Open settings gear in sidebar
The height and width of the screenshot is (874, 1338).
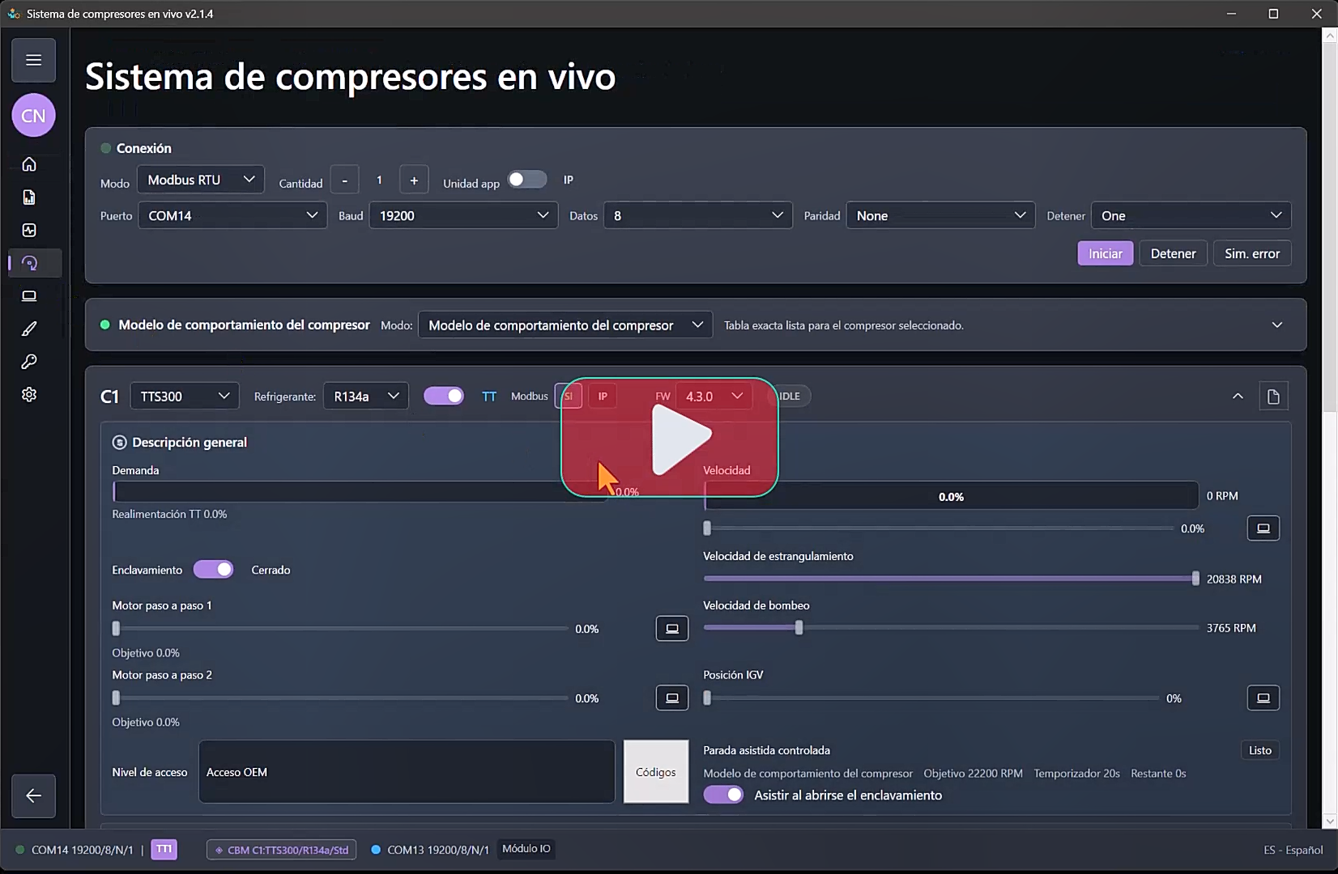(x=29, y=394)
